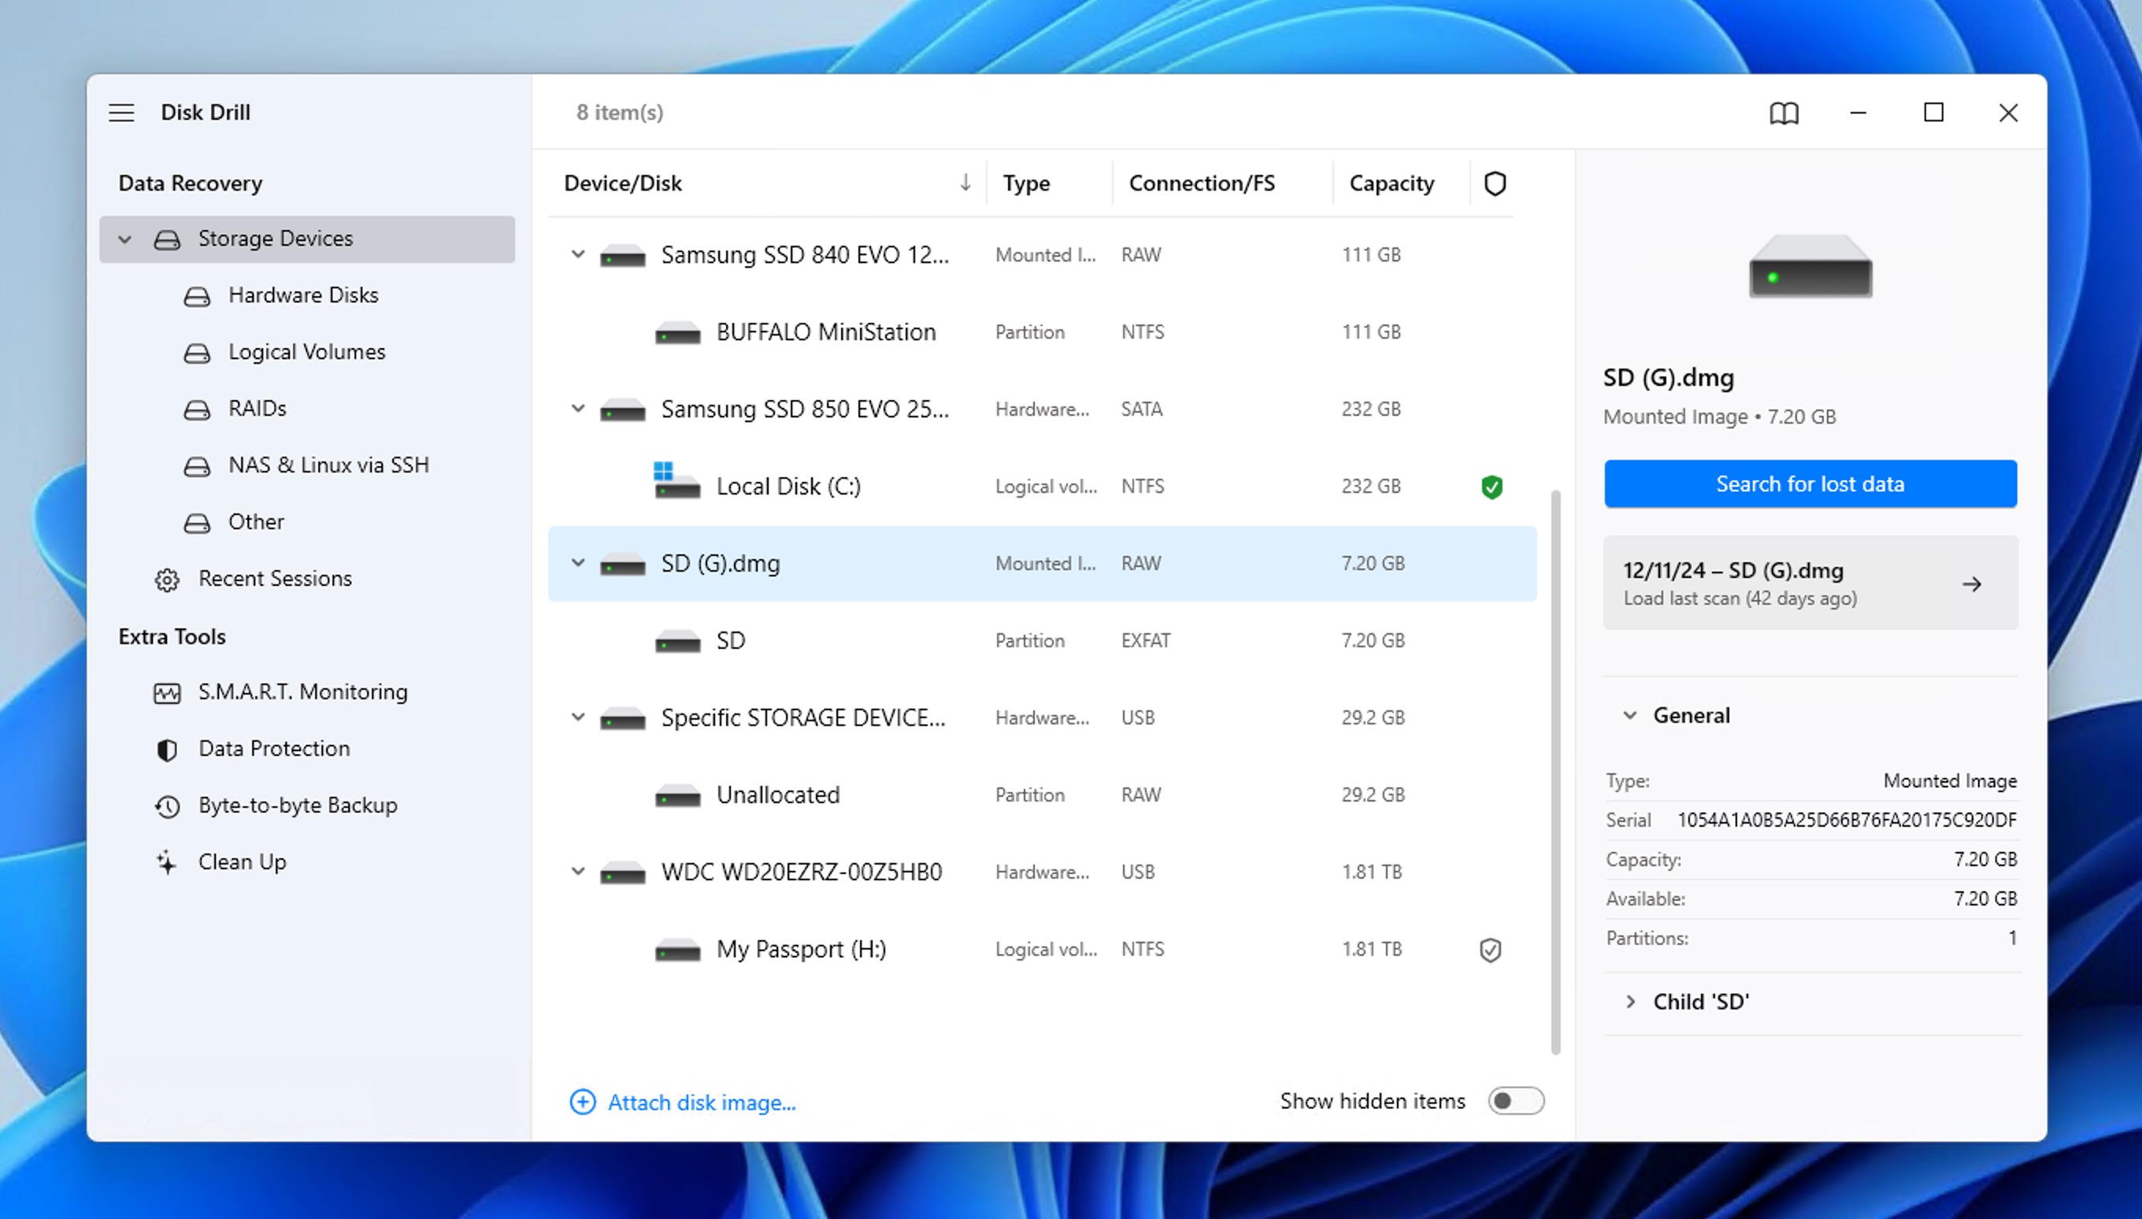Screen dimensions: 2142x1219
Task: Select the SD partition row with EXFAT
Action: [1042, 640]
